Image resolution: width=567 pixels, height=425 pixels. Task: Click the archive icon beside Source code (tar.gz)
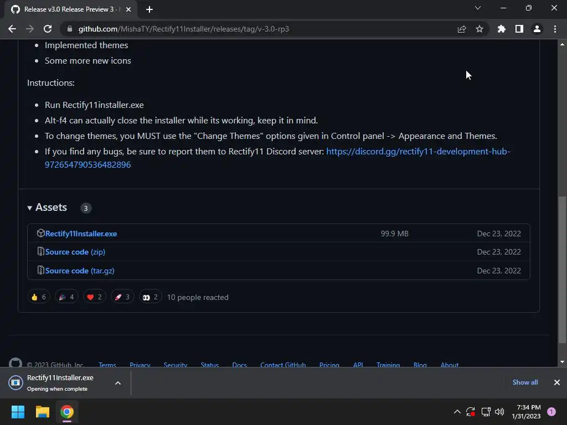tap(40, 270)
